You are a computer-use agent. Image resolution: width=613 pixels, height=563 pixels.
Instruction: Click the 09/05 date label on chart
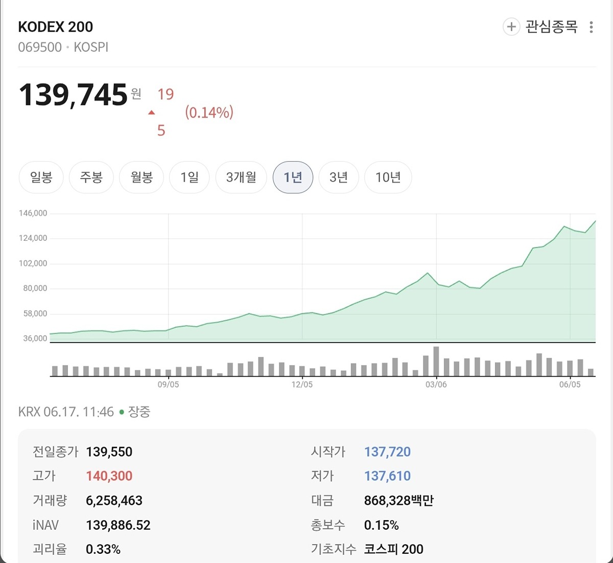point(168,385)
